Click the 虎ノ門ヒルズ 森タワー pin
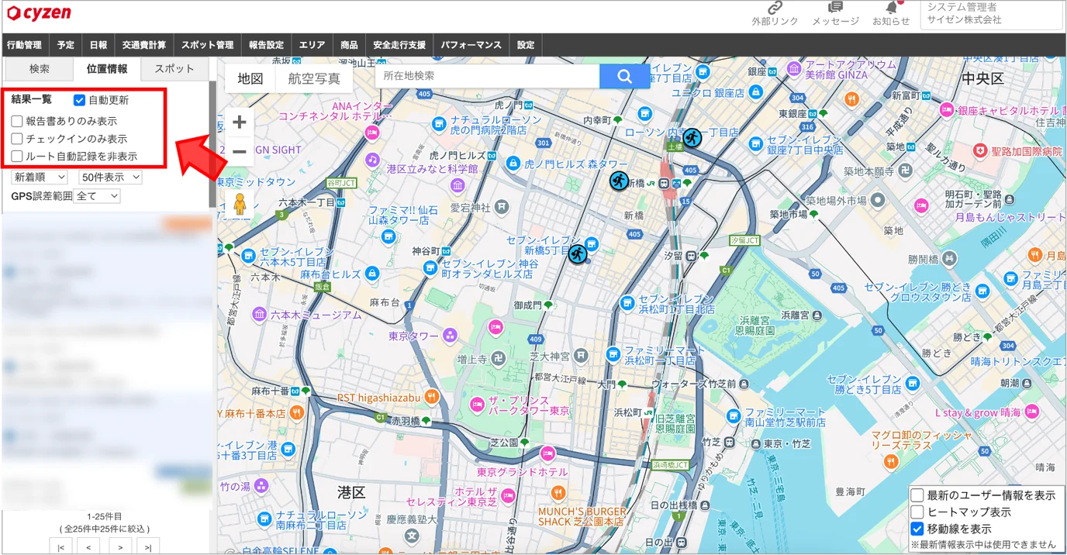 click(513, 164)
